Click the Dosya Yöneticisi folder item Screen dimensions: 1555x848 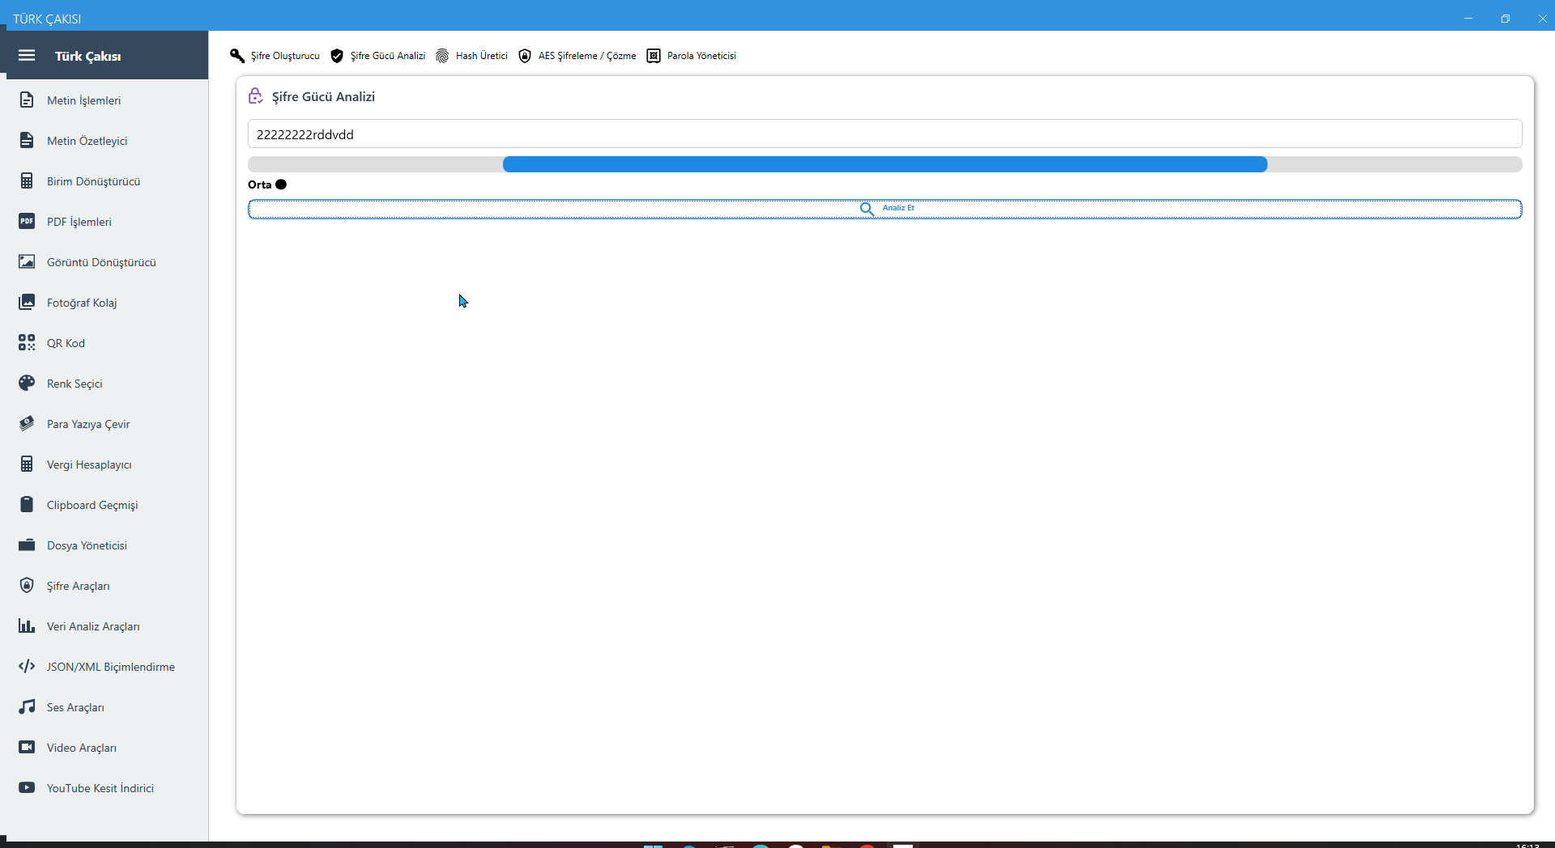(87, 545)
